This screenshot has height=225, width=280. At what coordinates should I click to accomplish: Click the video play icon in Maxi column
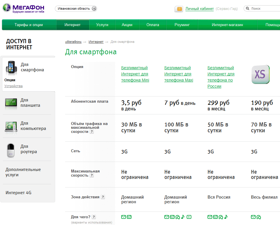(189, 217)
